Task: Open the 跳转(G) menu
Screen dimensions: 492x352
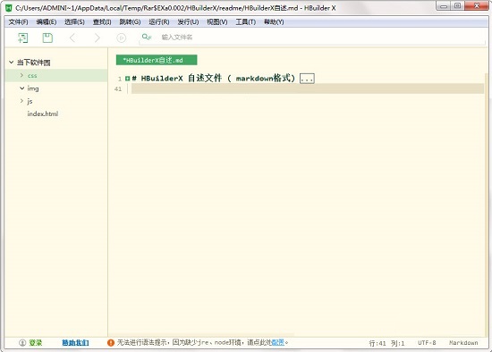Action: tap(130, 22)
